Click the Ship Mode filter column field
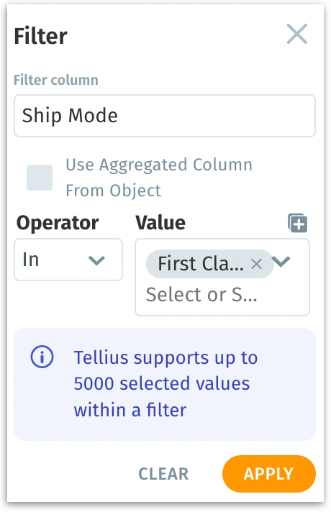The height and width of the screenshot is (512, 331). (x=165, y=116)
